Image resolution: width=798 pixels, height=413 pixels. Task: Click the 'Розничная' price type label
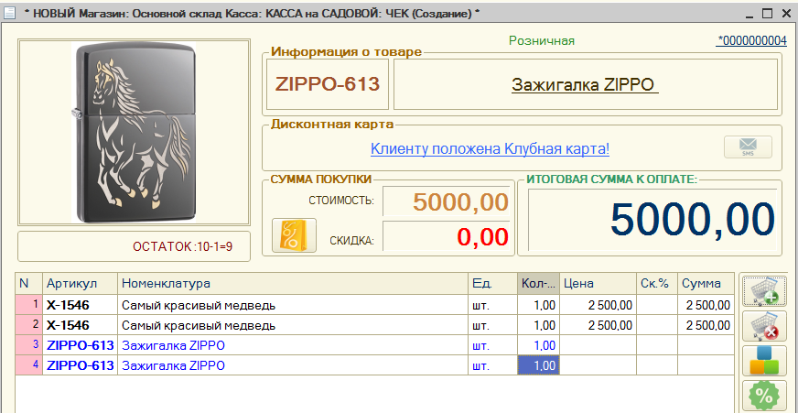pos(542,40)
